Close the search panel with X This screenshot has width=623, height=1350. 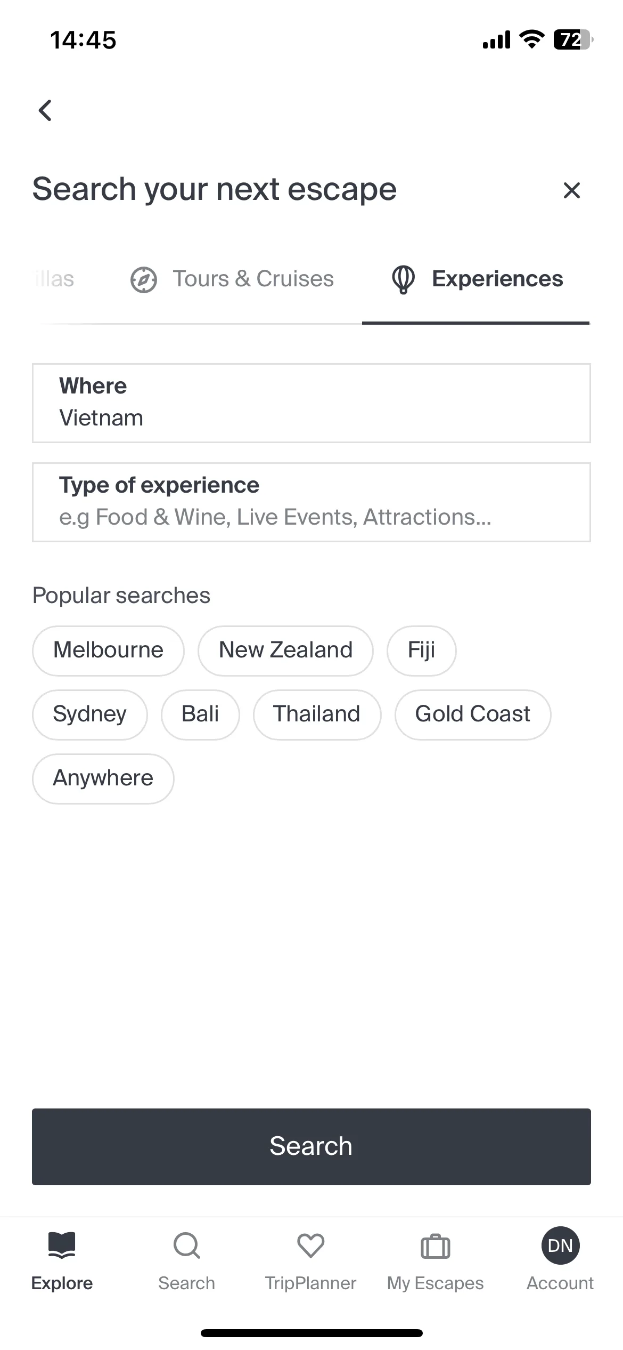pyautogui.click(x=571, y=190)
